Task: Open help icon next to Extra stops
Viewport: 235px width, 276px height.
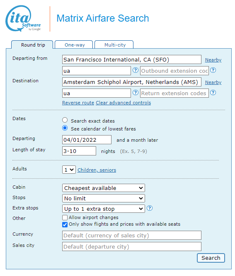Action: pos(150,208)
